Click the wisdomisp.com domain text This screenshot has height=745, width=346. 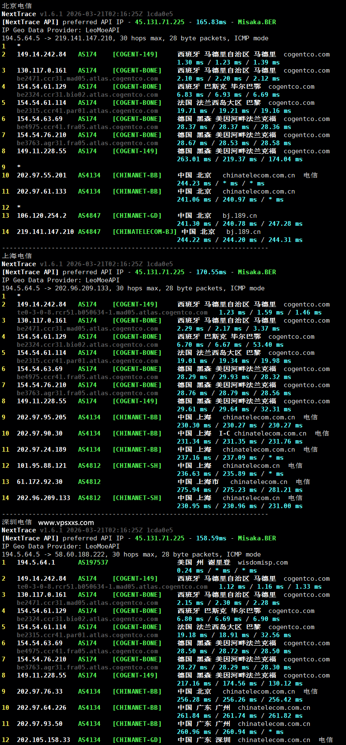[263, 562]
